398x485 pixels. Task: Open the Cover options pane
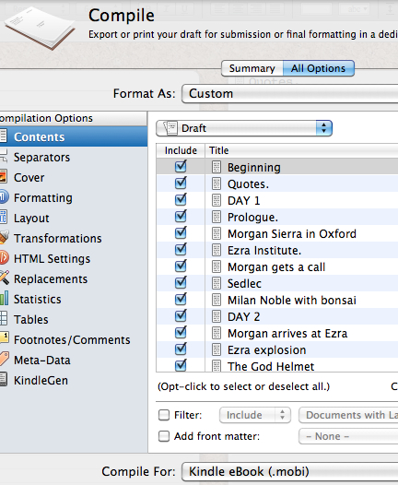coord(74,177)
